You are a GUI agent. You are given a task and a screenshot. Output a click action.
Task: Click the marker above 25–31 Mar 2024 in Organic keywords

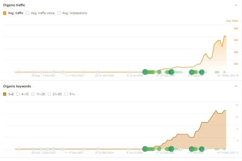[98, 149]
